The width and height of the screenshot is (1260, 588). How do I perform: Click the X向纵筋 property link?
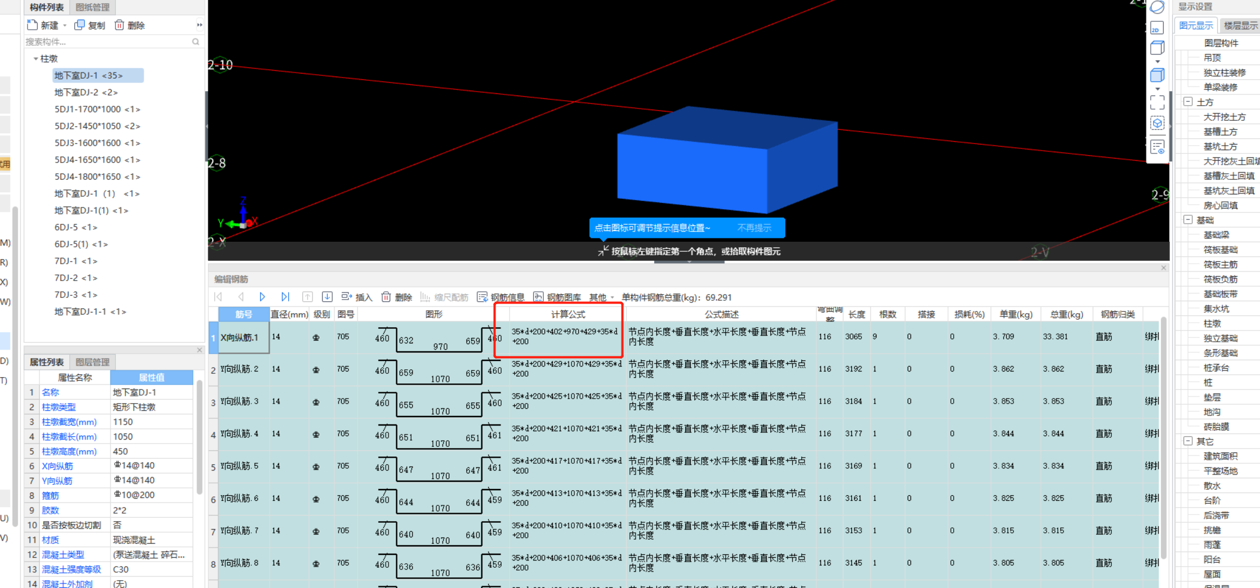click(57, 466)
